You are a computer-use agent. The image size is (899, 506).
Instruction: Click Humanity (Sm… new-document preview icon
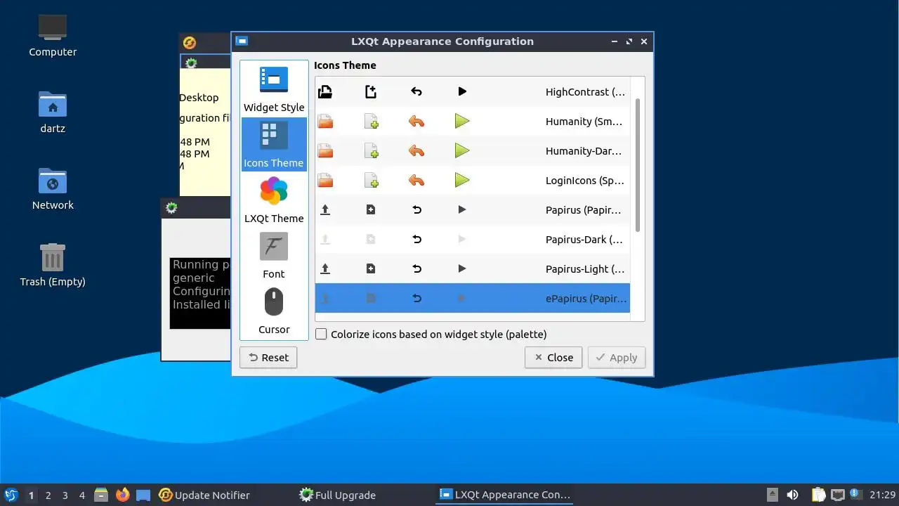pos(371,122)
